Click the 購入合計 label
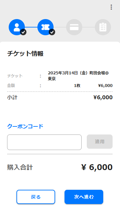This screenshot has height=215, width=120. [x=20, y=167]
